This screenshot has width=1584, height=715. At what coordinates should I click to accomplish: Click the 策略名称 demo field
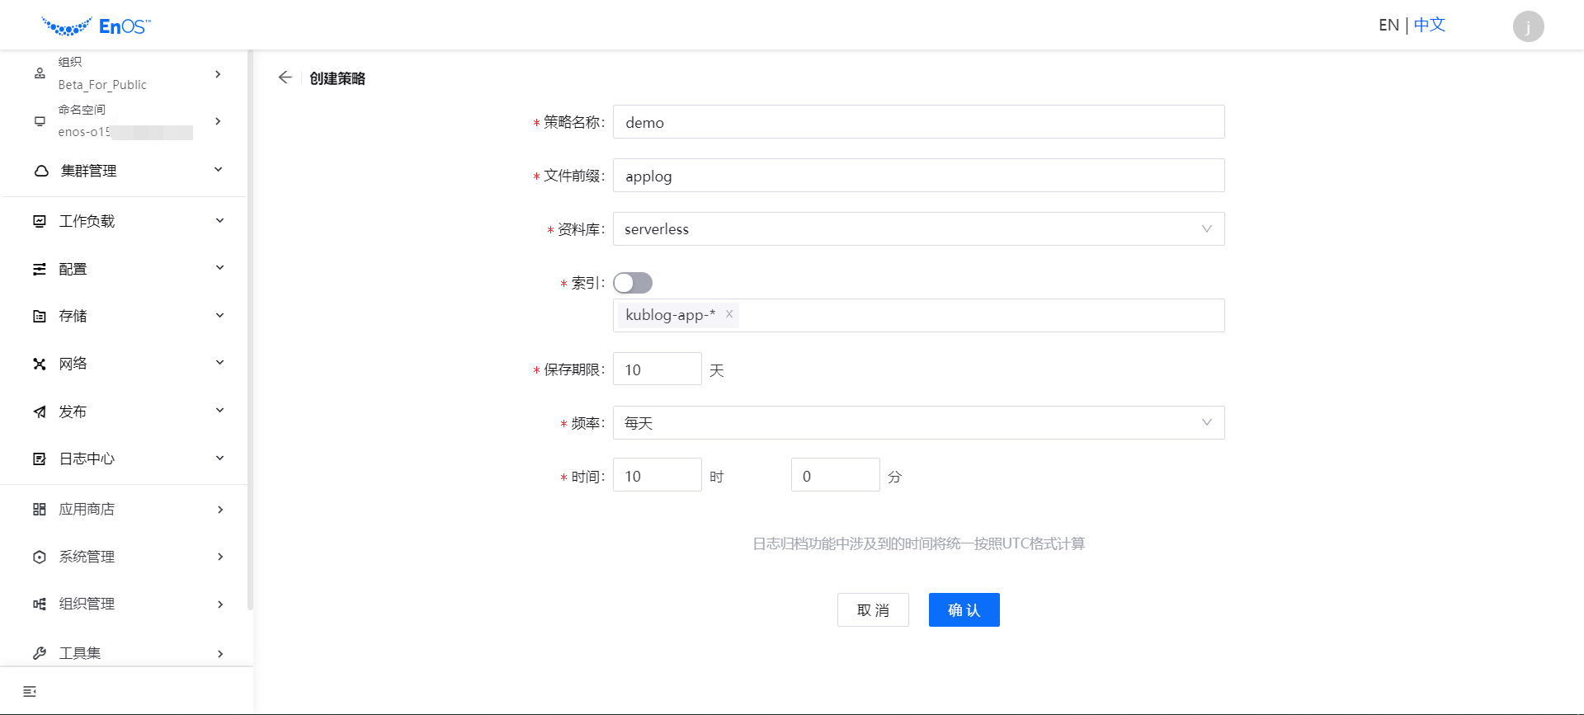[x=918, y=122]
